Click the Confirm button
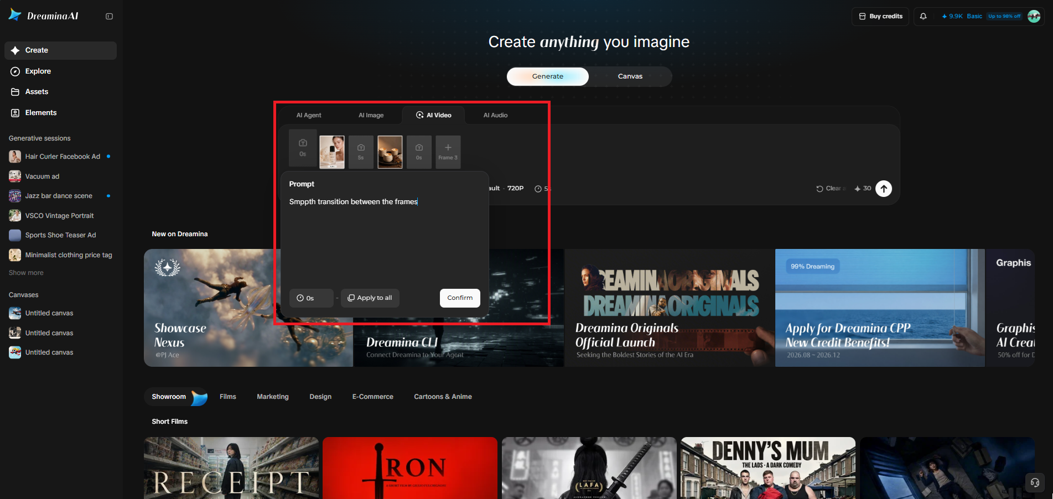Image resolution: width=1053 pixels, height=499 pixels. coord(460,298)
